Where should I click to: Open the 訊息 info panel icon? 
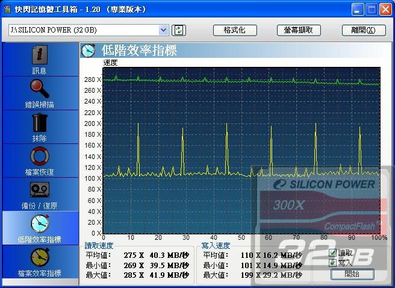[40, 55]
